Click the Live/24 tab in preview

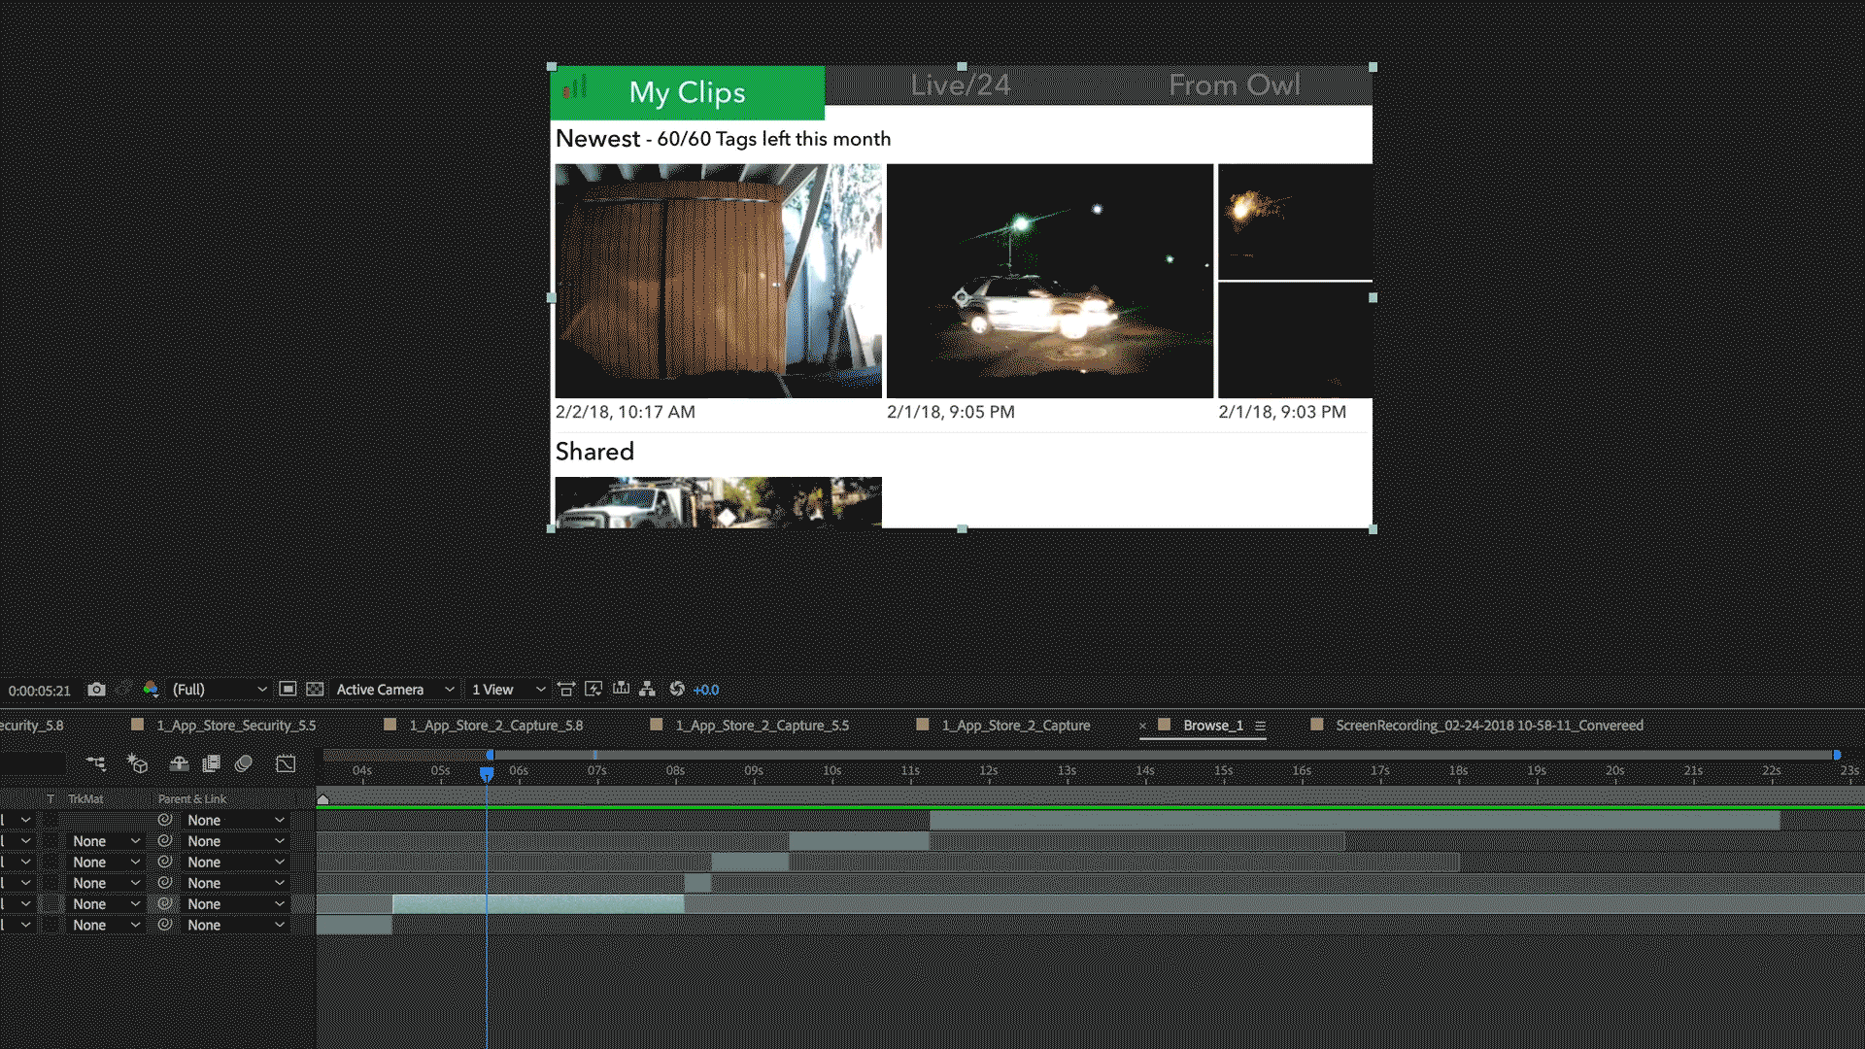(960, 85)
